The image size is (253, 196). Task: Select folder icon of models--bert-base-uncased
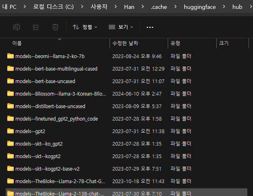(x=11, y=81)
